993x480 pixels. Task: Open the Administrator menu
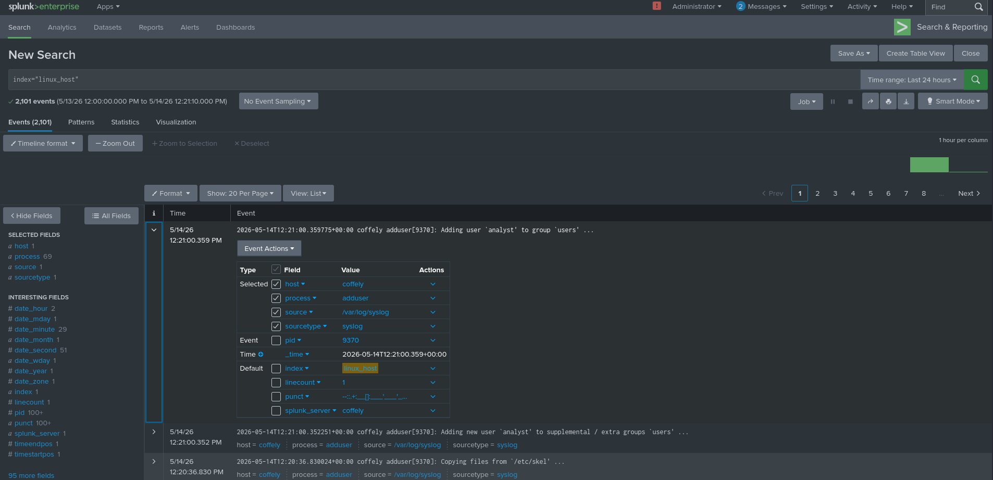click(x=697, y=7)
